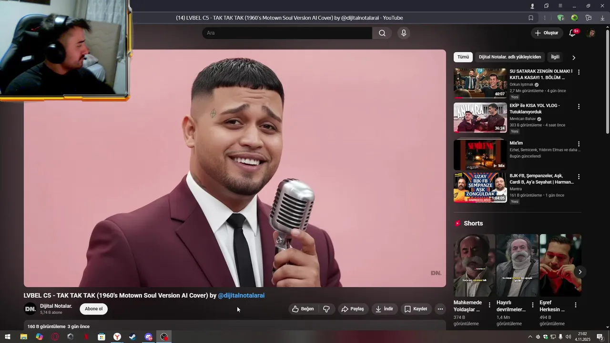Click Mevtcan Bahav channel name

pos(522,119)
